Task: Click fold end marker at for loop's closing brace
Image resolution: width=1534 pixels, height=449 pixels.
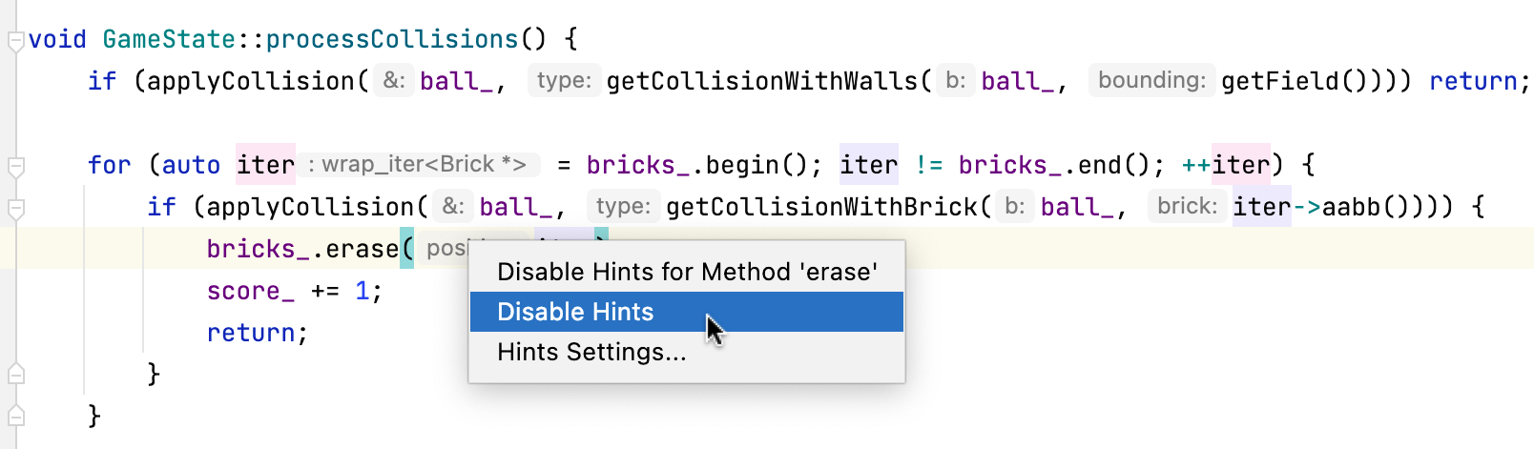Action: coord(15,374)
